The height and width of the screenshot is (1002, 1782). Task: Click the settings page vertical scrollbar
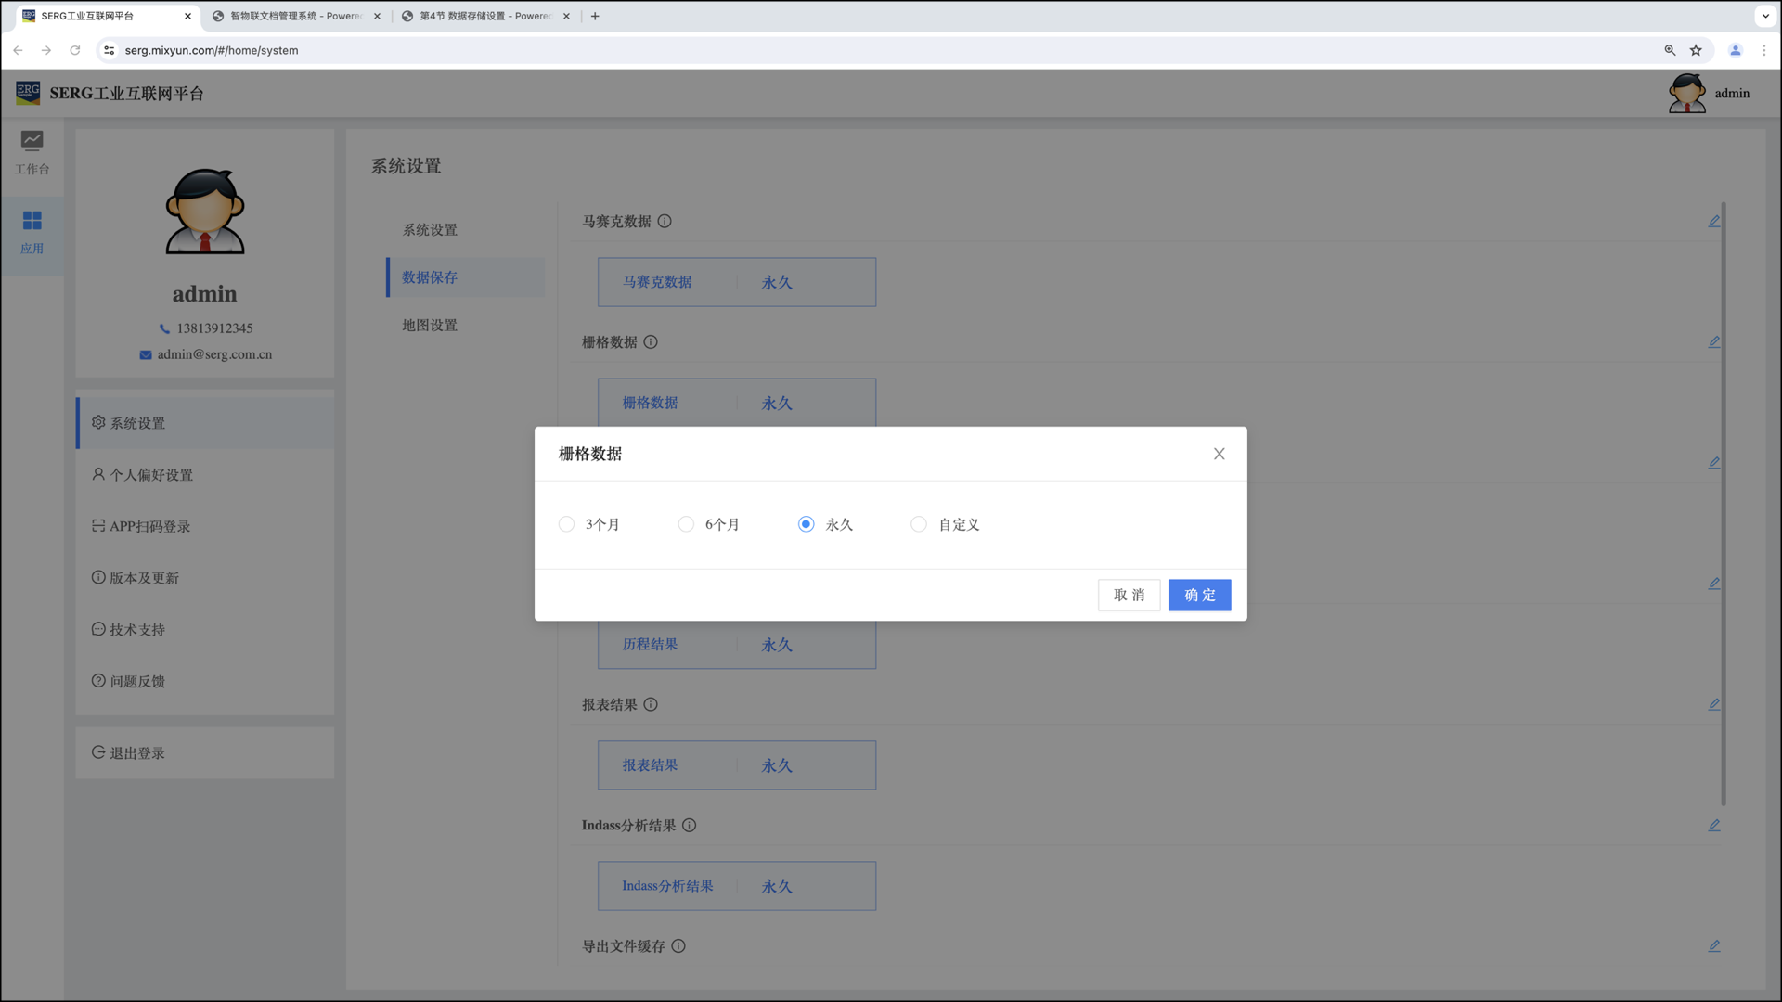pyautogui.click(x=1724, y=501)
